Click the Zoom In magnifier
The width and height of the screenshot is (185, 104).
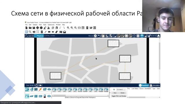[x=68, y=28]
